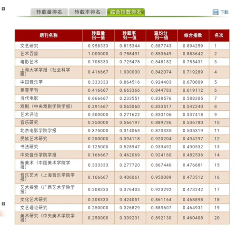
Task: Click the 下载 download link
Action: (224, 12)
